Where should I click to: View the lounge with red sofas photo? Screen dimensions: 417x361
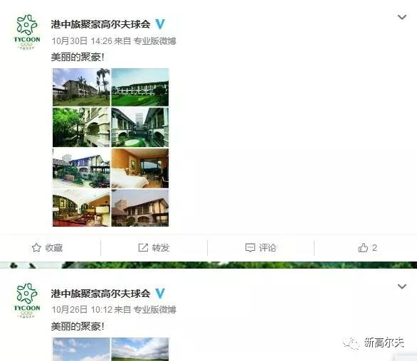click(x=81, y=208)
